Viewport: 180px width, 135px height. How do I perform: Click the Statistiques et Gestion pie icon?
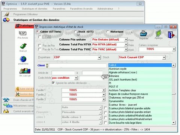tap(6, 20)
